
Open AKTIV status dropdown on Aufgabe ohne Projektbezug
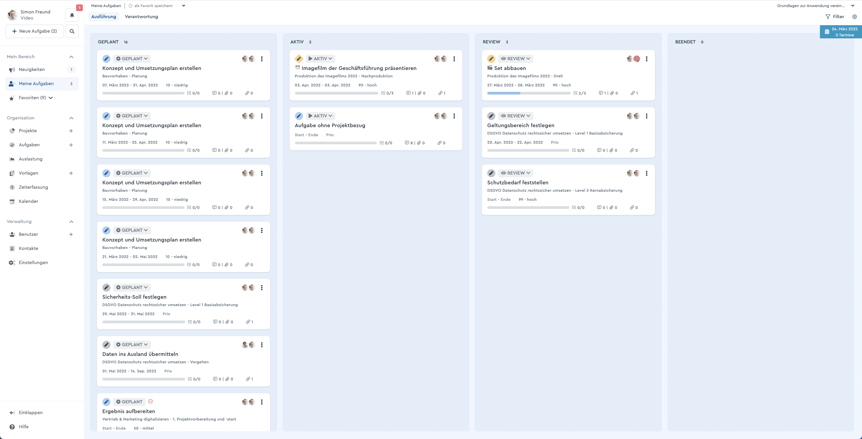pyautogui.click(x=320, y=116)
